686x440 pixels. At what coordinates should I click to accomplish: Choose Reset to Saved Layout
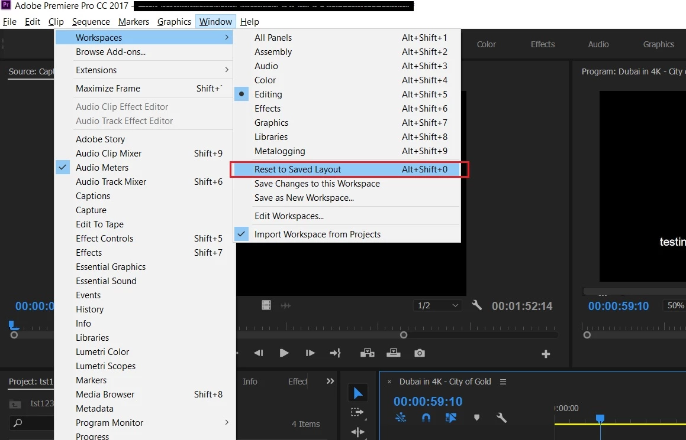pyautogui.click(x=346, y=170)
